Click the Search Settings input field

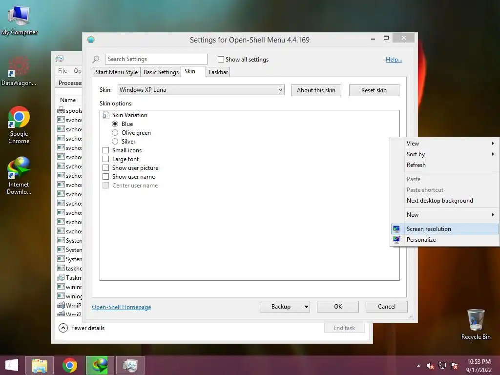coord(156,59)
